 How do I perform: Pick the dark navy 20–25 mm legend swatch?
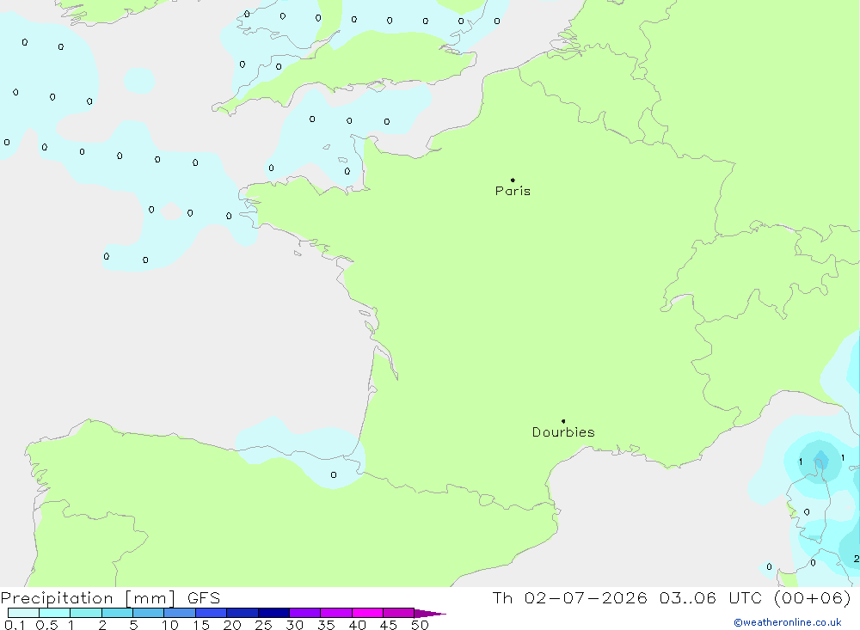pos(243,613)
